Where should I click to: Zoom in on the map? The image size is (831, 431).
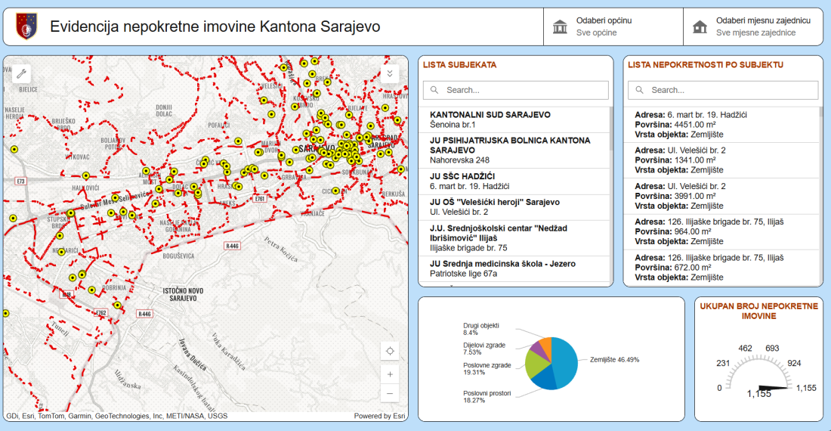(390, 374)
